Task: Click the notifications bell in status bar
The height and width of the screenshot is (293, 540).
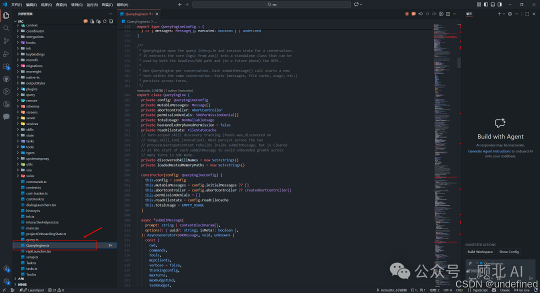Action: tap(536, 290)
